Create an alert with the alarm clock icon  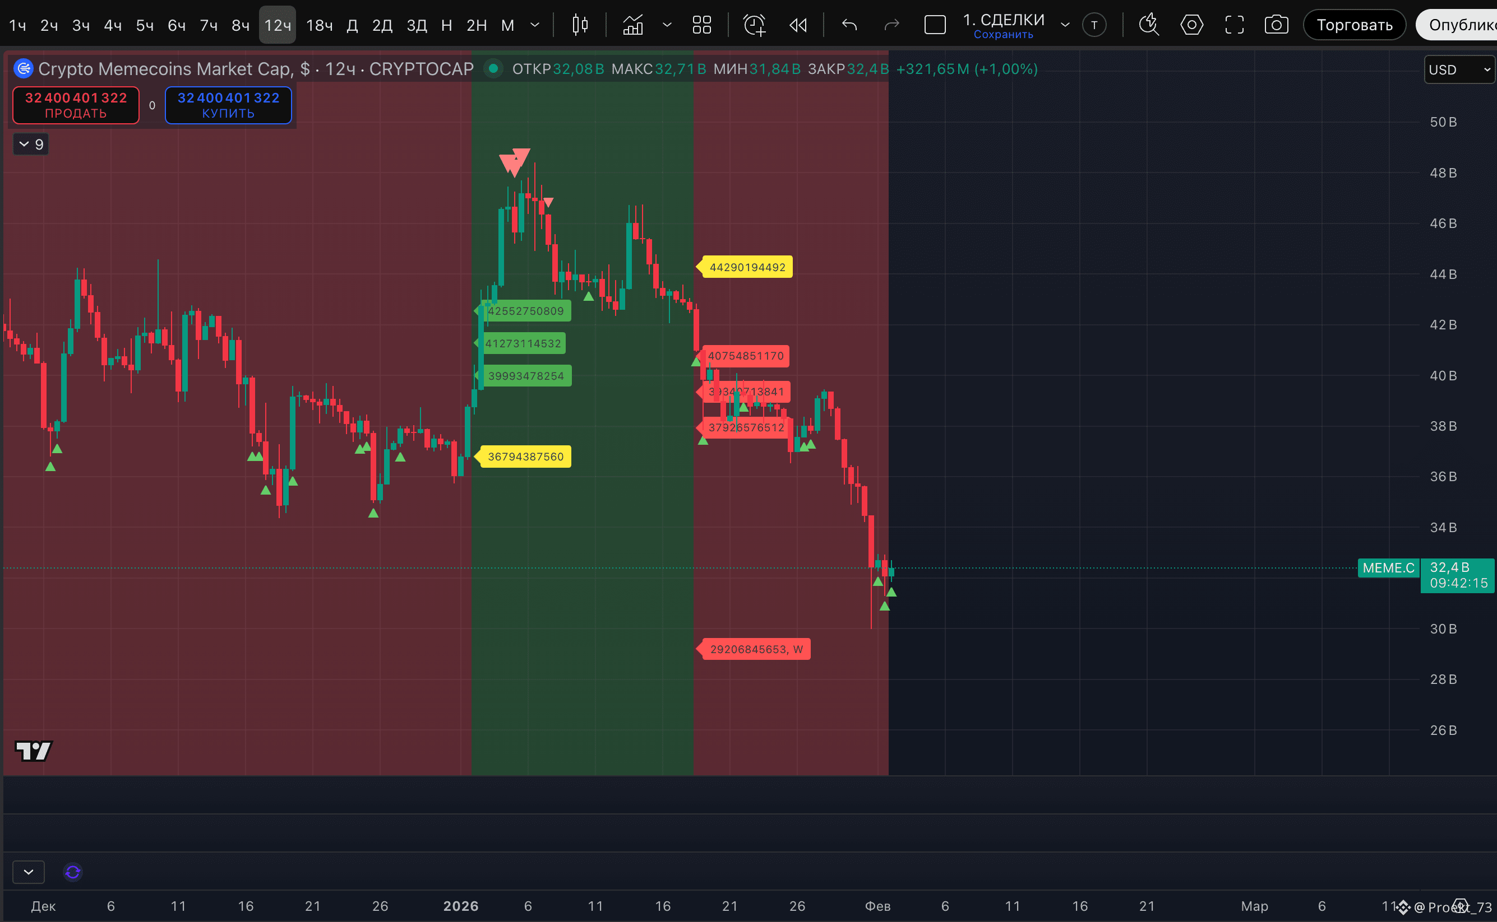[754, 25]
